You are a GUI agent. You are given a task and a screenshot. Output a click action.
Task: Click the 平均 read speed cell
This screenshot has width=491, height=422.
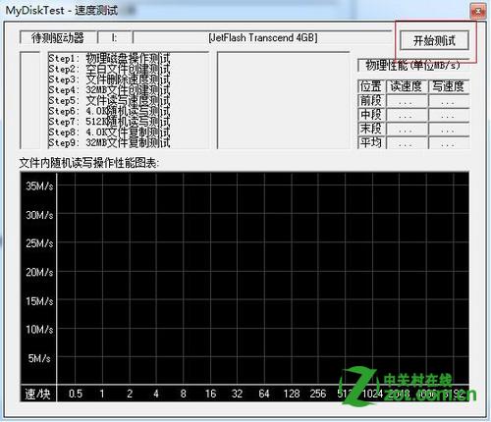pyautogui.click(x=407, y=143)
